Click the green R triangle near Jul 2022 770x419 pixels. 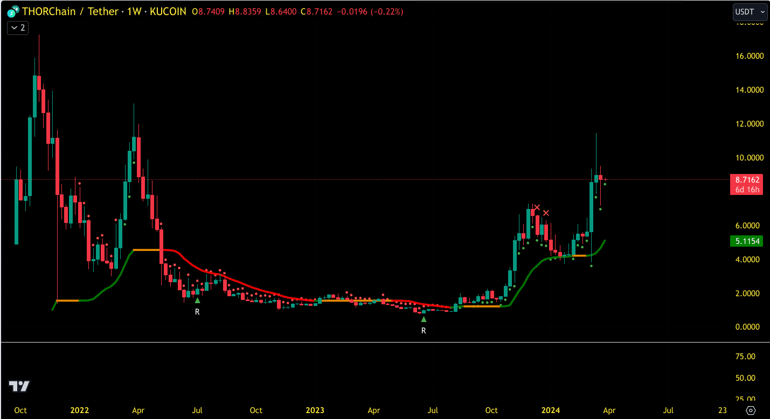point(197,301)
